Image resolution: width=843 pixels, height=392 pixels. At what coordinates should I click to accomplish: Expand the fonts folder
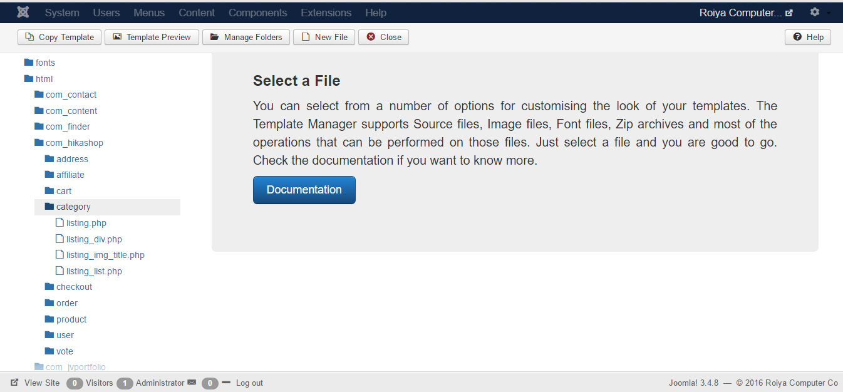click(45, 63)
